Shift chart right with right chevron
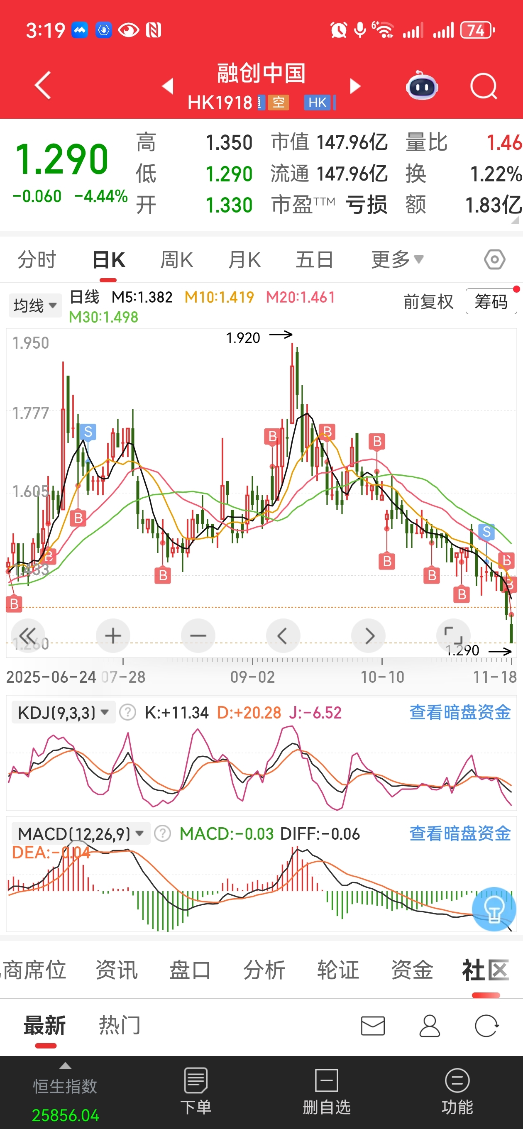The image size is (523, 1129). pos(369,635)
